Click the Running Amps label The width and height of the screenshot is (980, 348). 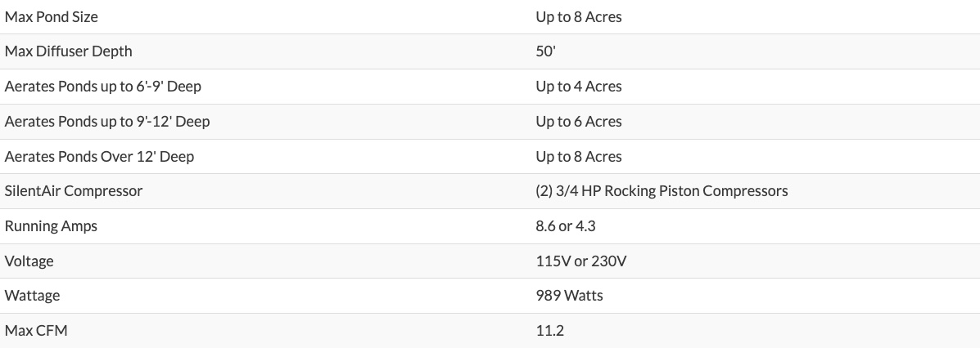pos(52,225)
